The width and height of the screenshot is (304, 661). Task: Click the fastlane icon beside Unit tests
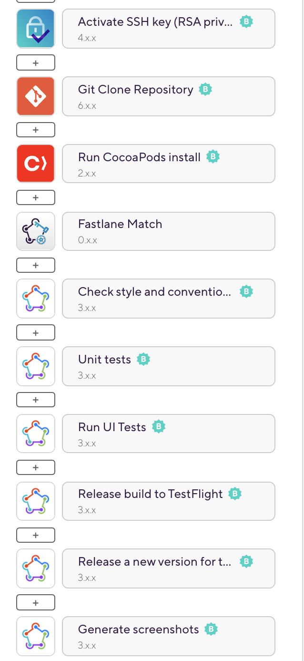(x=36, y=366)
